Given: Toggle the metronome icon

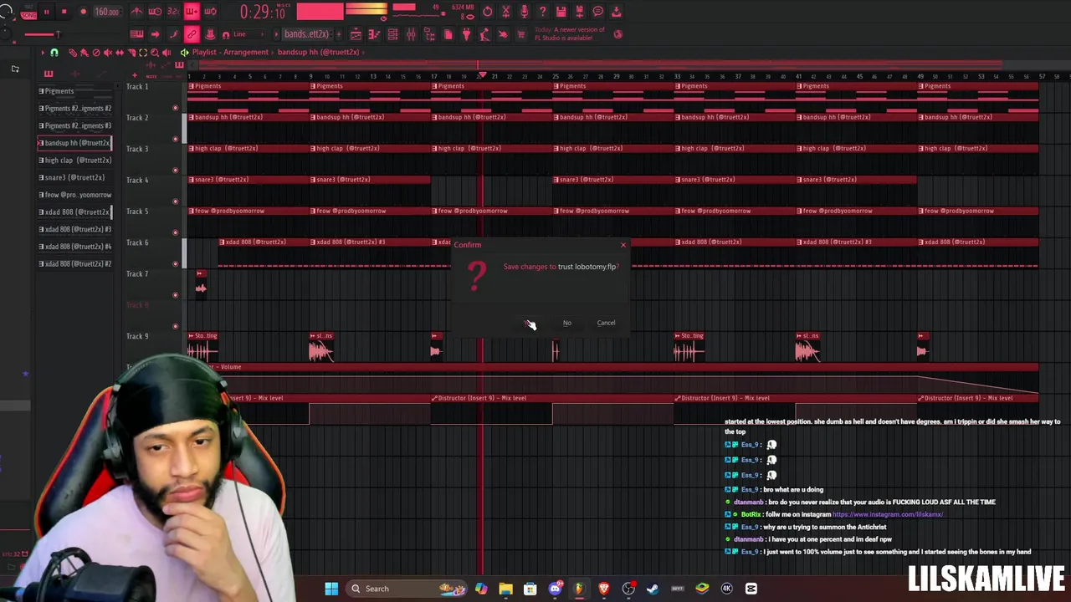Looking at the screenshot, I should 136,12.
